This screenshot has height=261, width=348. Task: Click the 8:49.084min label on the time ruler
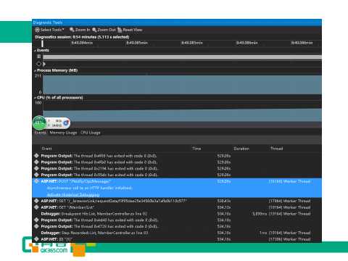point(82,43)
